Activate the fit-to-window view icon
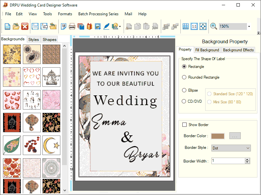This screenshot has height=195, width=261. point(203,26)
